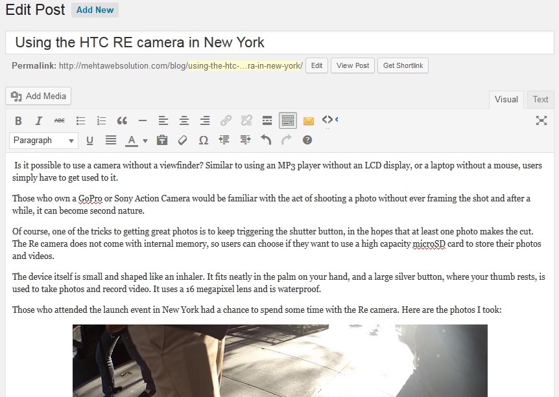Insert the Read More tag
This screenshot has height=397, width=559.
point(267,120)
